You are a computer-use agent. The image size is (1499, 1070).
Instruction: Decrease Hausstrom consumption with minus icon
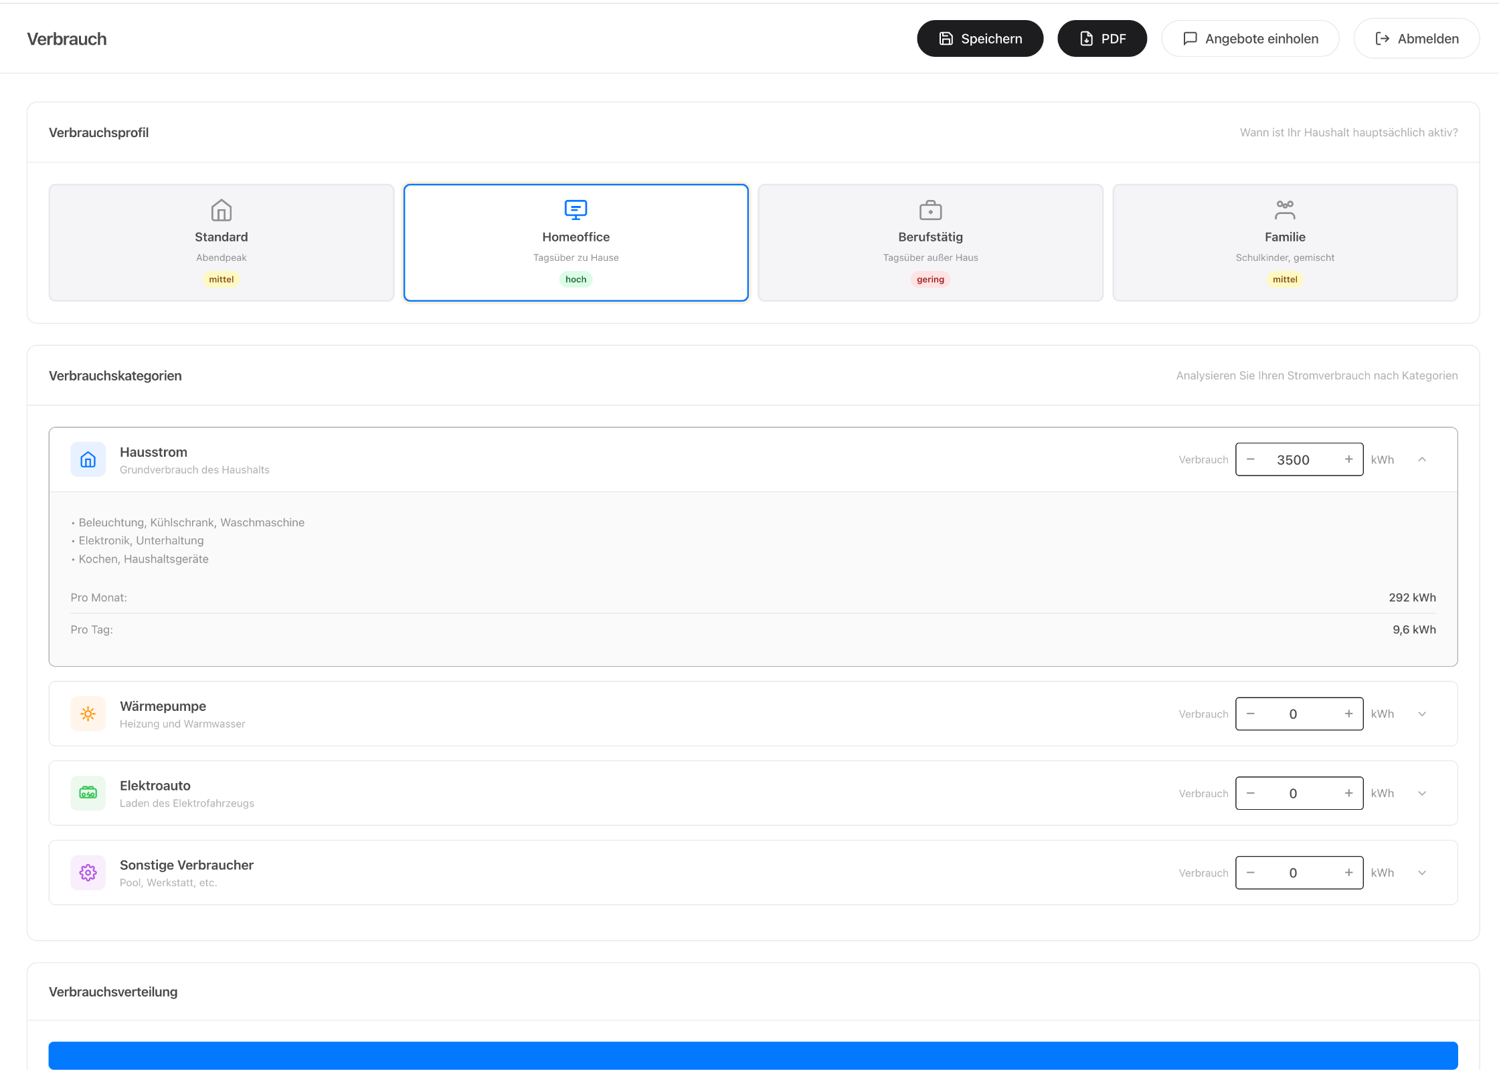pos(1250,459)
